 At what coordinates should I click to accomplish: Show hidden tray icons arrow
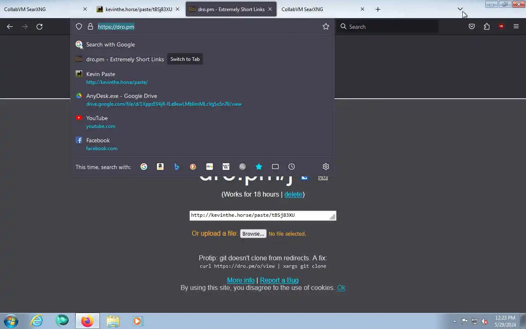click(454, 321)
